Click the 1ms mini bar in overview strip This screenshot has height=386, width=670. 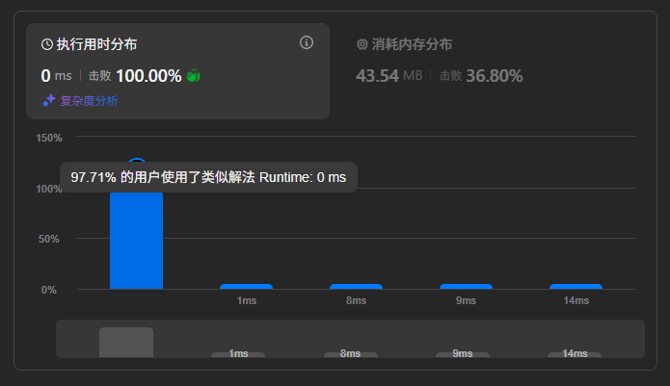pyautogui.click(x=238, y=354)
